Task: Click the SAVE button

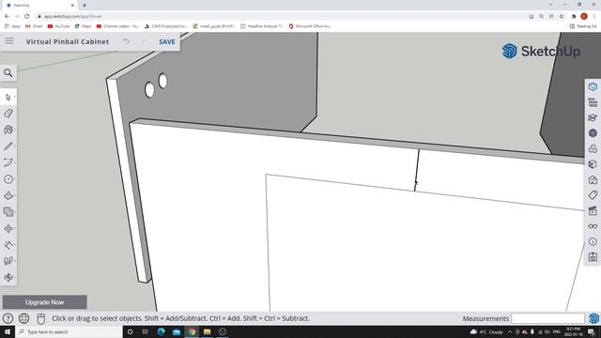Action: pos(167,41)
